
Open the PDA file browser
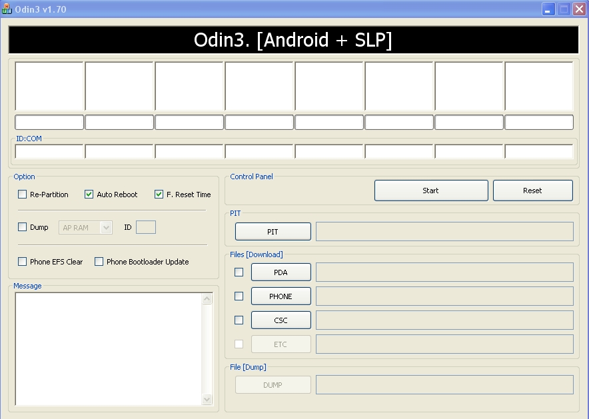[x=281, y=272]
